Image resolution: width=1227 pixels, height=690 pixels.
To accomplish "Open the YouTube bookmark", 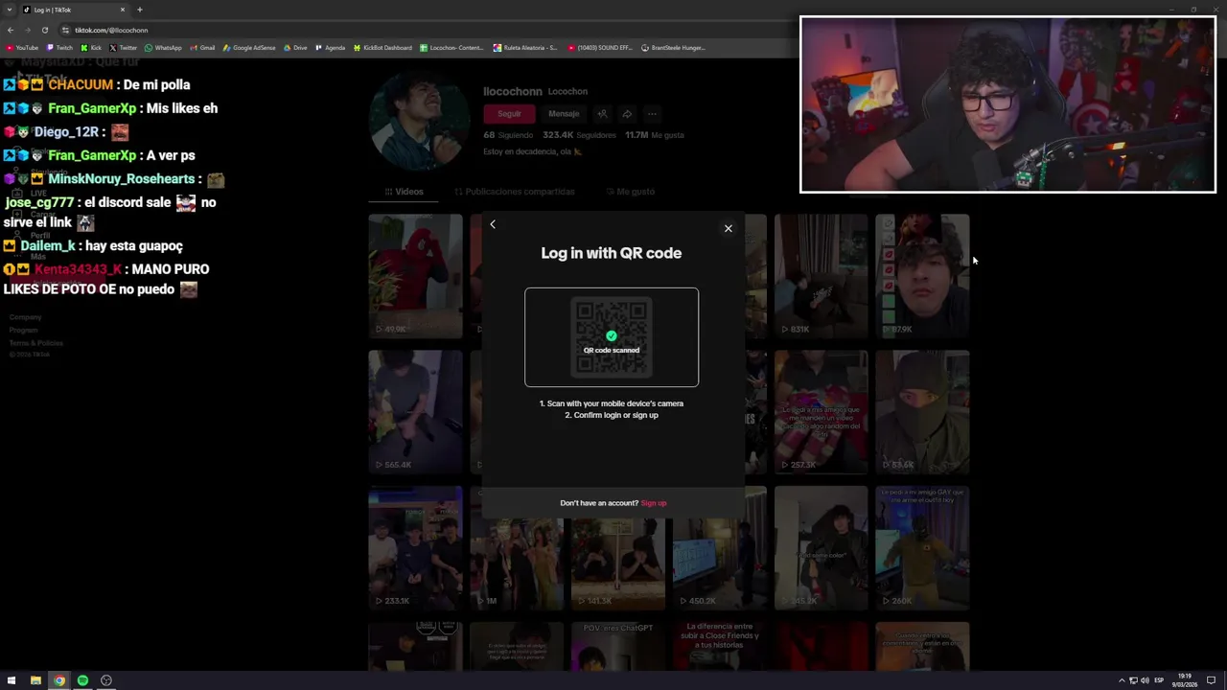I will pyautogui.click(x=22, y=48).
